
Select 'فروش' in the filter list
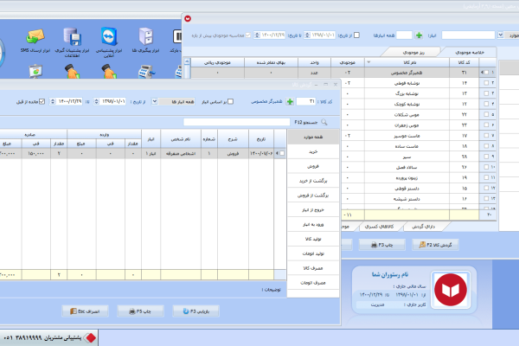click(x=313, y=166)
